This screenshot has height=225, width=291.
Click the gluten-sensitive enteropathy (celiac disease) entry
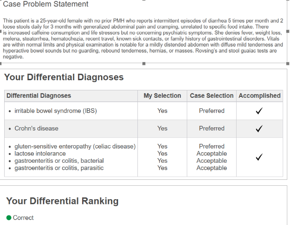pos(75,147)
